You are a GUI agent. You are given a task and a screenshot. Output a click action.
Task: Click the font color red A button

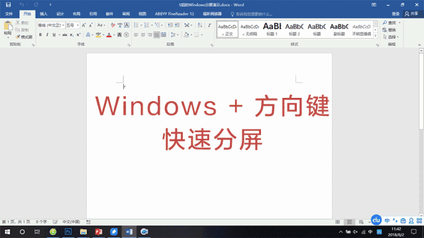point(109,35)
